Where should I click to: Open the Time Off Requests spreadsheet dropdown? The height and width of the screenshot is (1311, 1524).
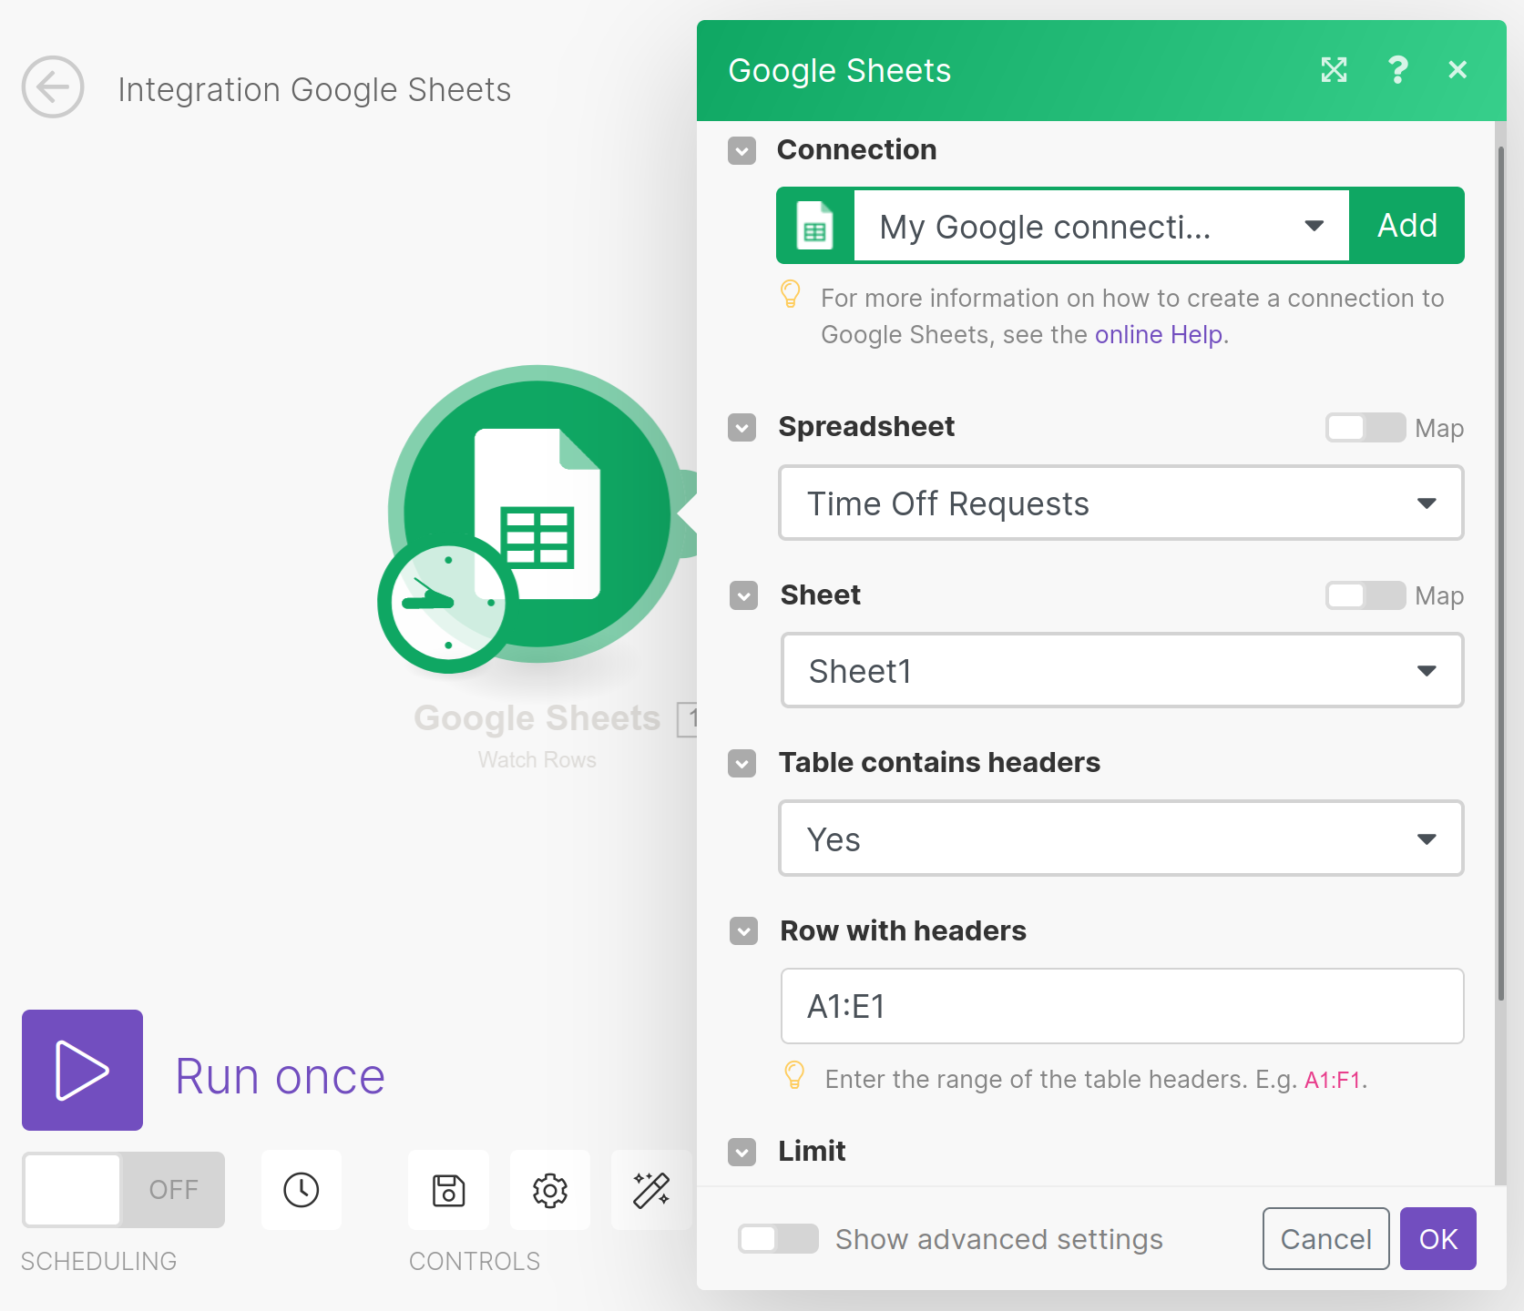(x=1121, y=503)
